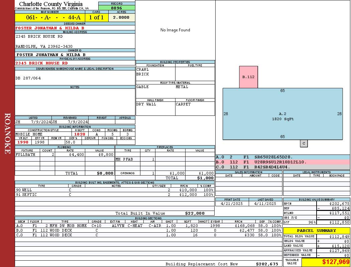This screenshot has width=351, height=267.
Task: Click the FULLBATH plumbing fixture row
Action: (x=65, y=155)
